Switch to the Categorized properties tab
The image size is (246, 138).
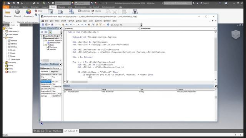[x=54, y=72]
